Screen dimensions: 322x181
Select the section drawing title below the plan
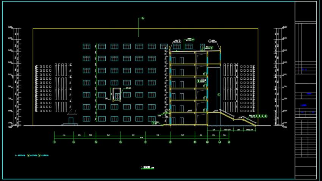[x=148, y=168]
